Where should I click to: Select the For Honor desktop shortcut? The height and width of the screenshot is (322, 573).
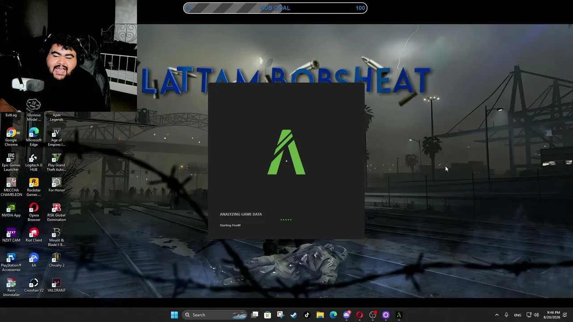coord(56,185)
